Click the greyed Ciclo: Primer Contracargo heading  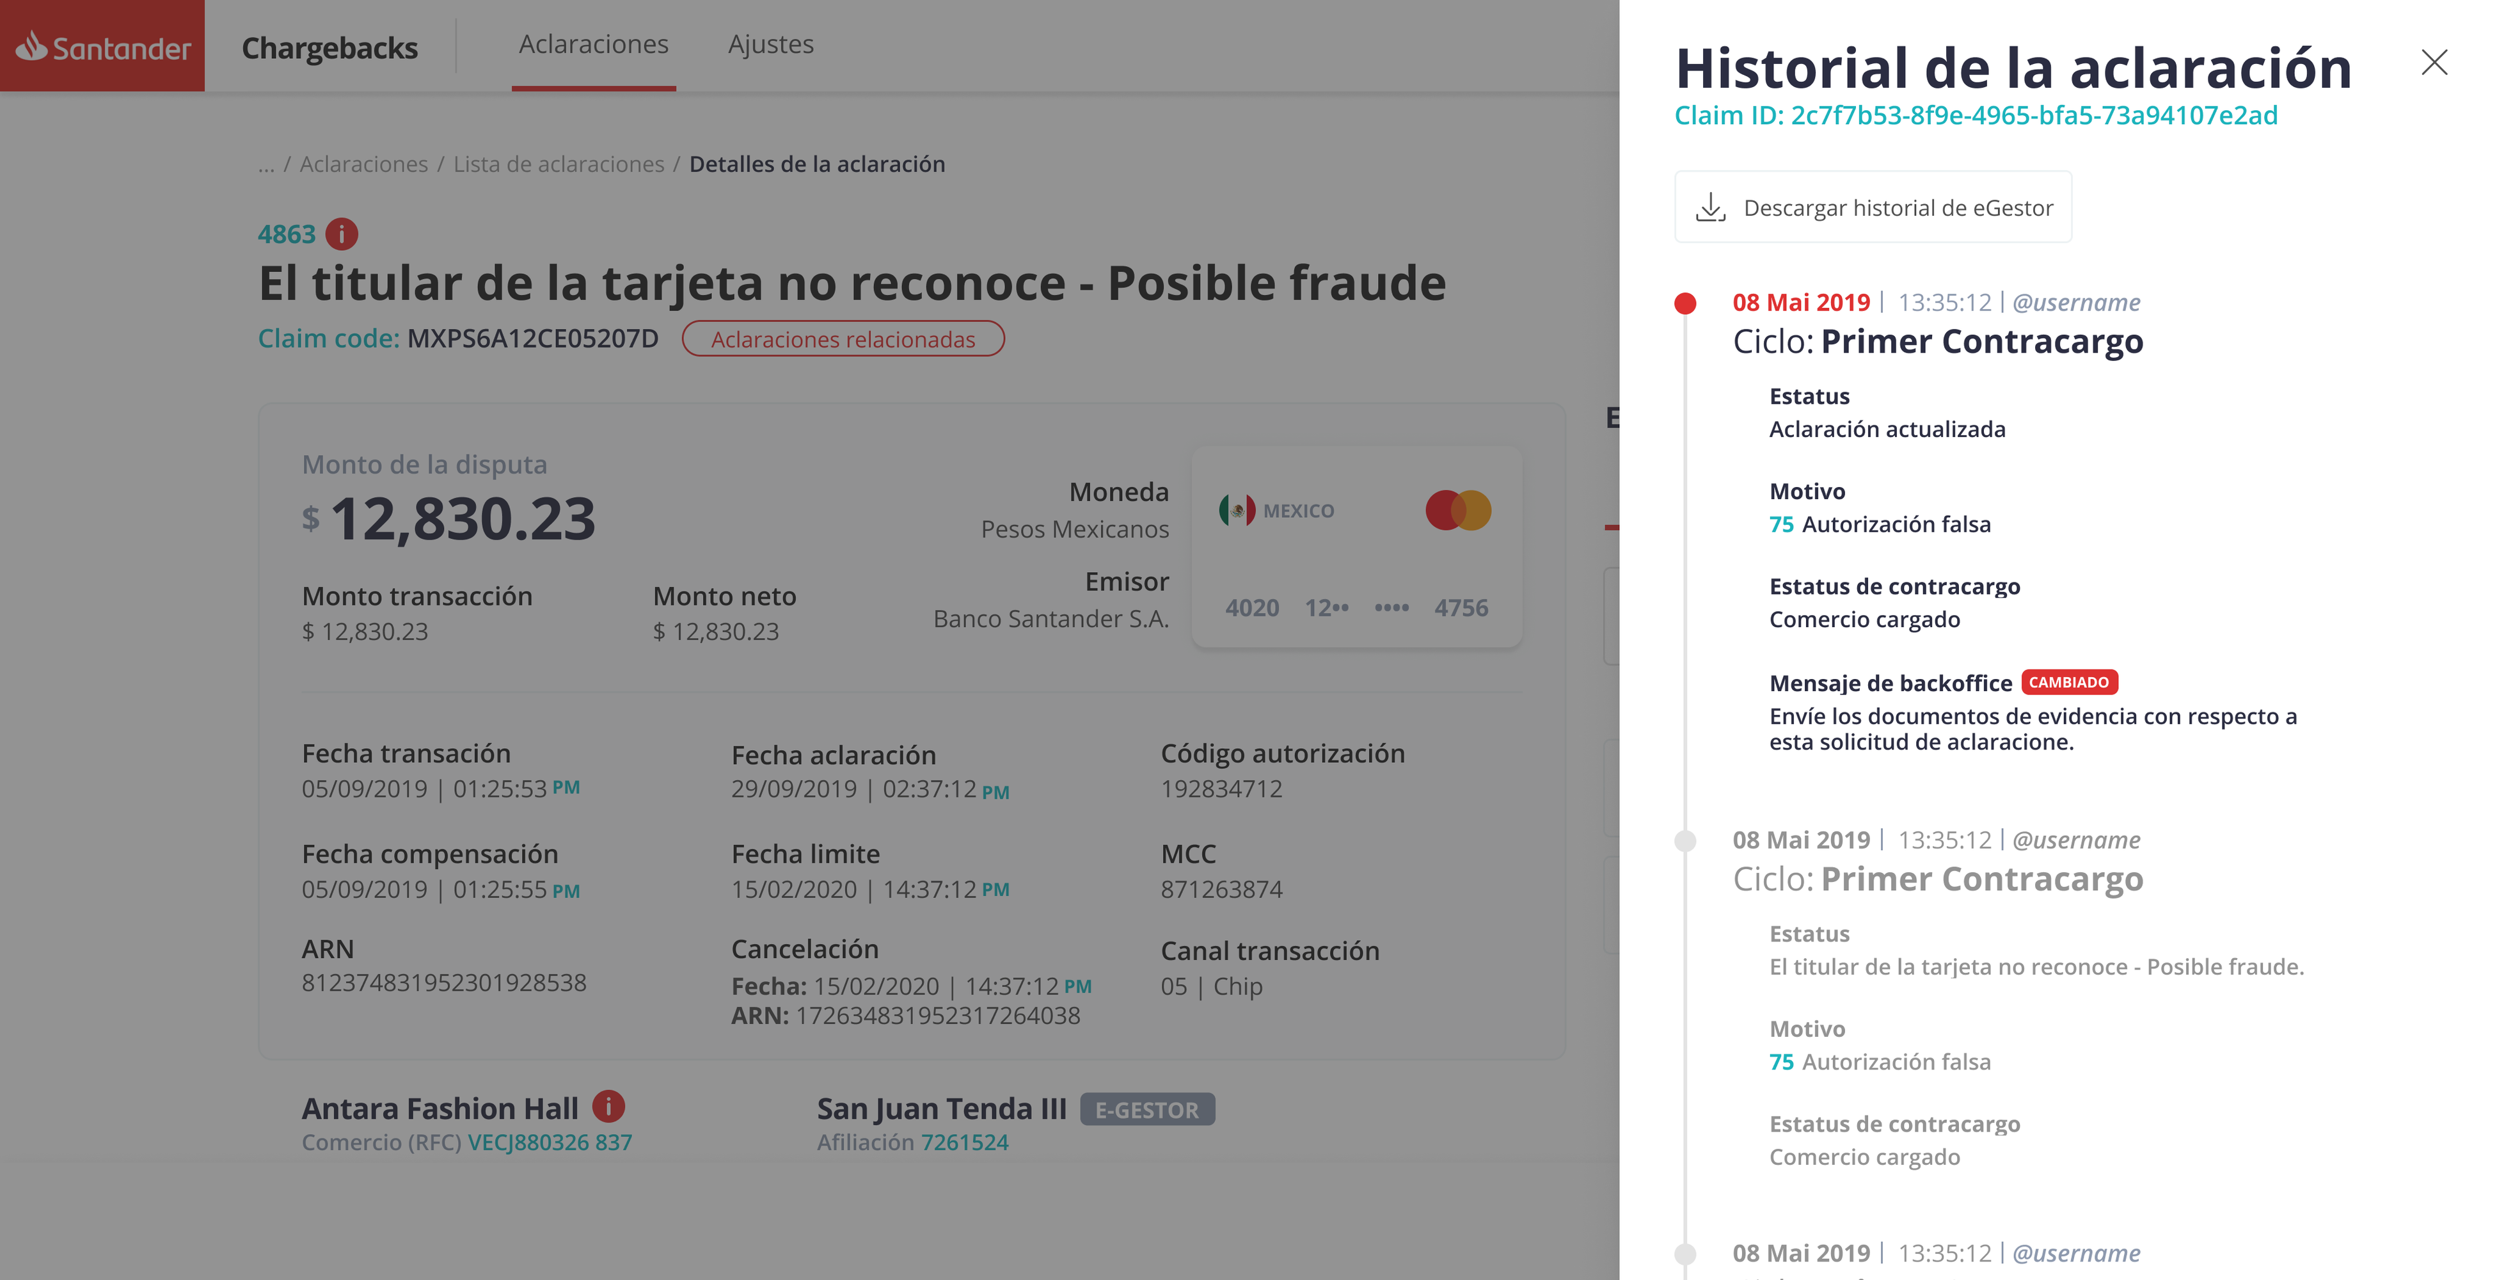pyautogui.click(x=1938, y=879)
